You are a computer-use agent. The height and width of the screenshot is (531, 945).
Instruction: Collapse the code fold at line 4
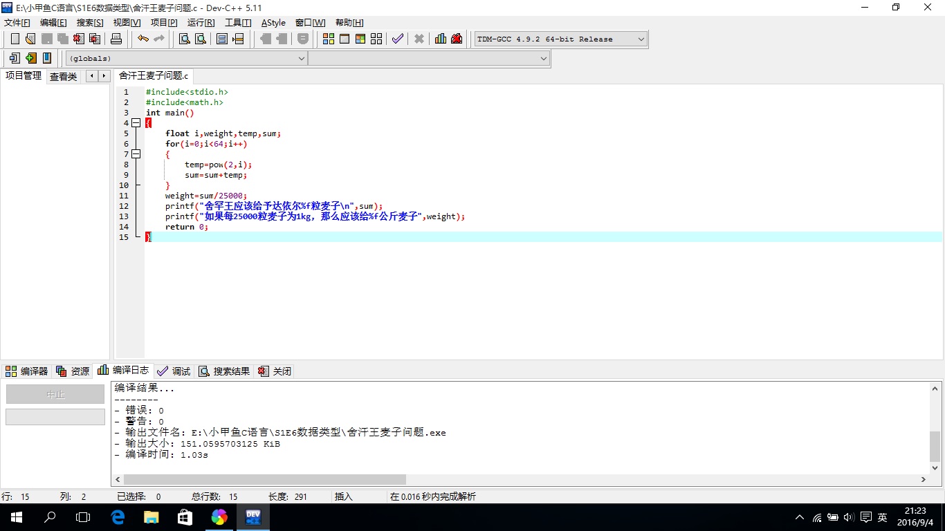click(x=136, y=123)
